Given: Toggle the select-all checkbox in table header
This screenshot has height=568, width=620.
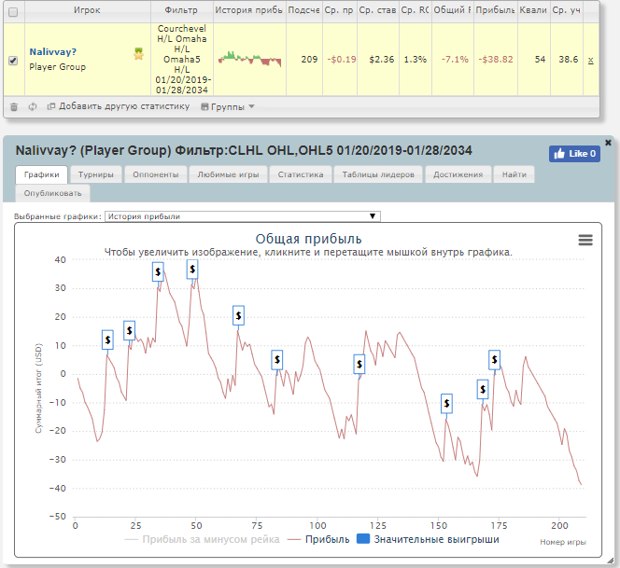Looking at the screenshot, I should (x=13, y=11).
